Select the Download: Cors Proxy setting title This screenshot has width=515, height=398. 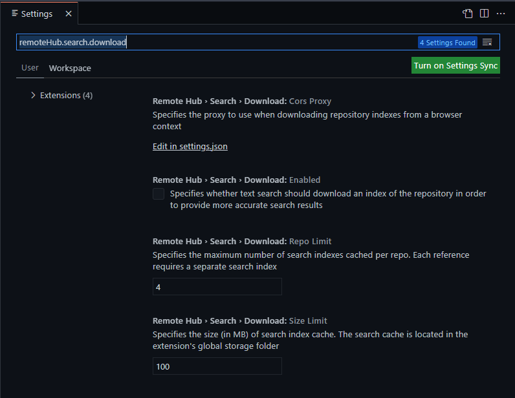coord(242,101)
